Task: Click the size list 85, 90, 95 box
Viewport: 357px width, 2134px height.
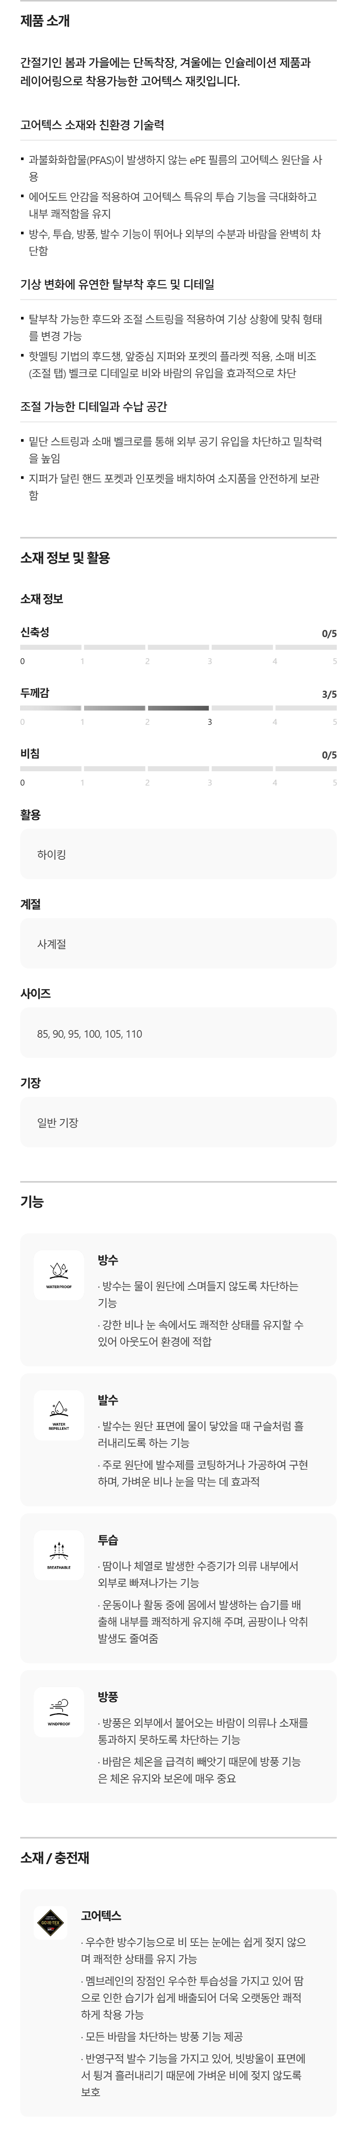Action: (x=178, y=1033)
